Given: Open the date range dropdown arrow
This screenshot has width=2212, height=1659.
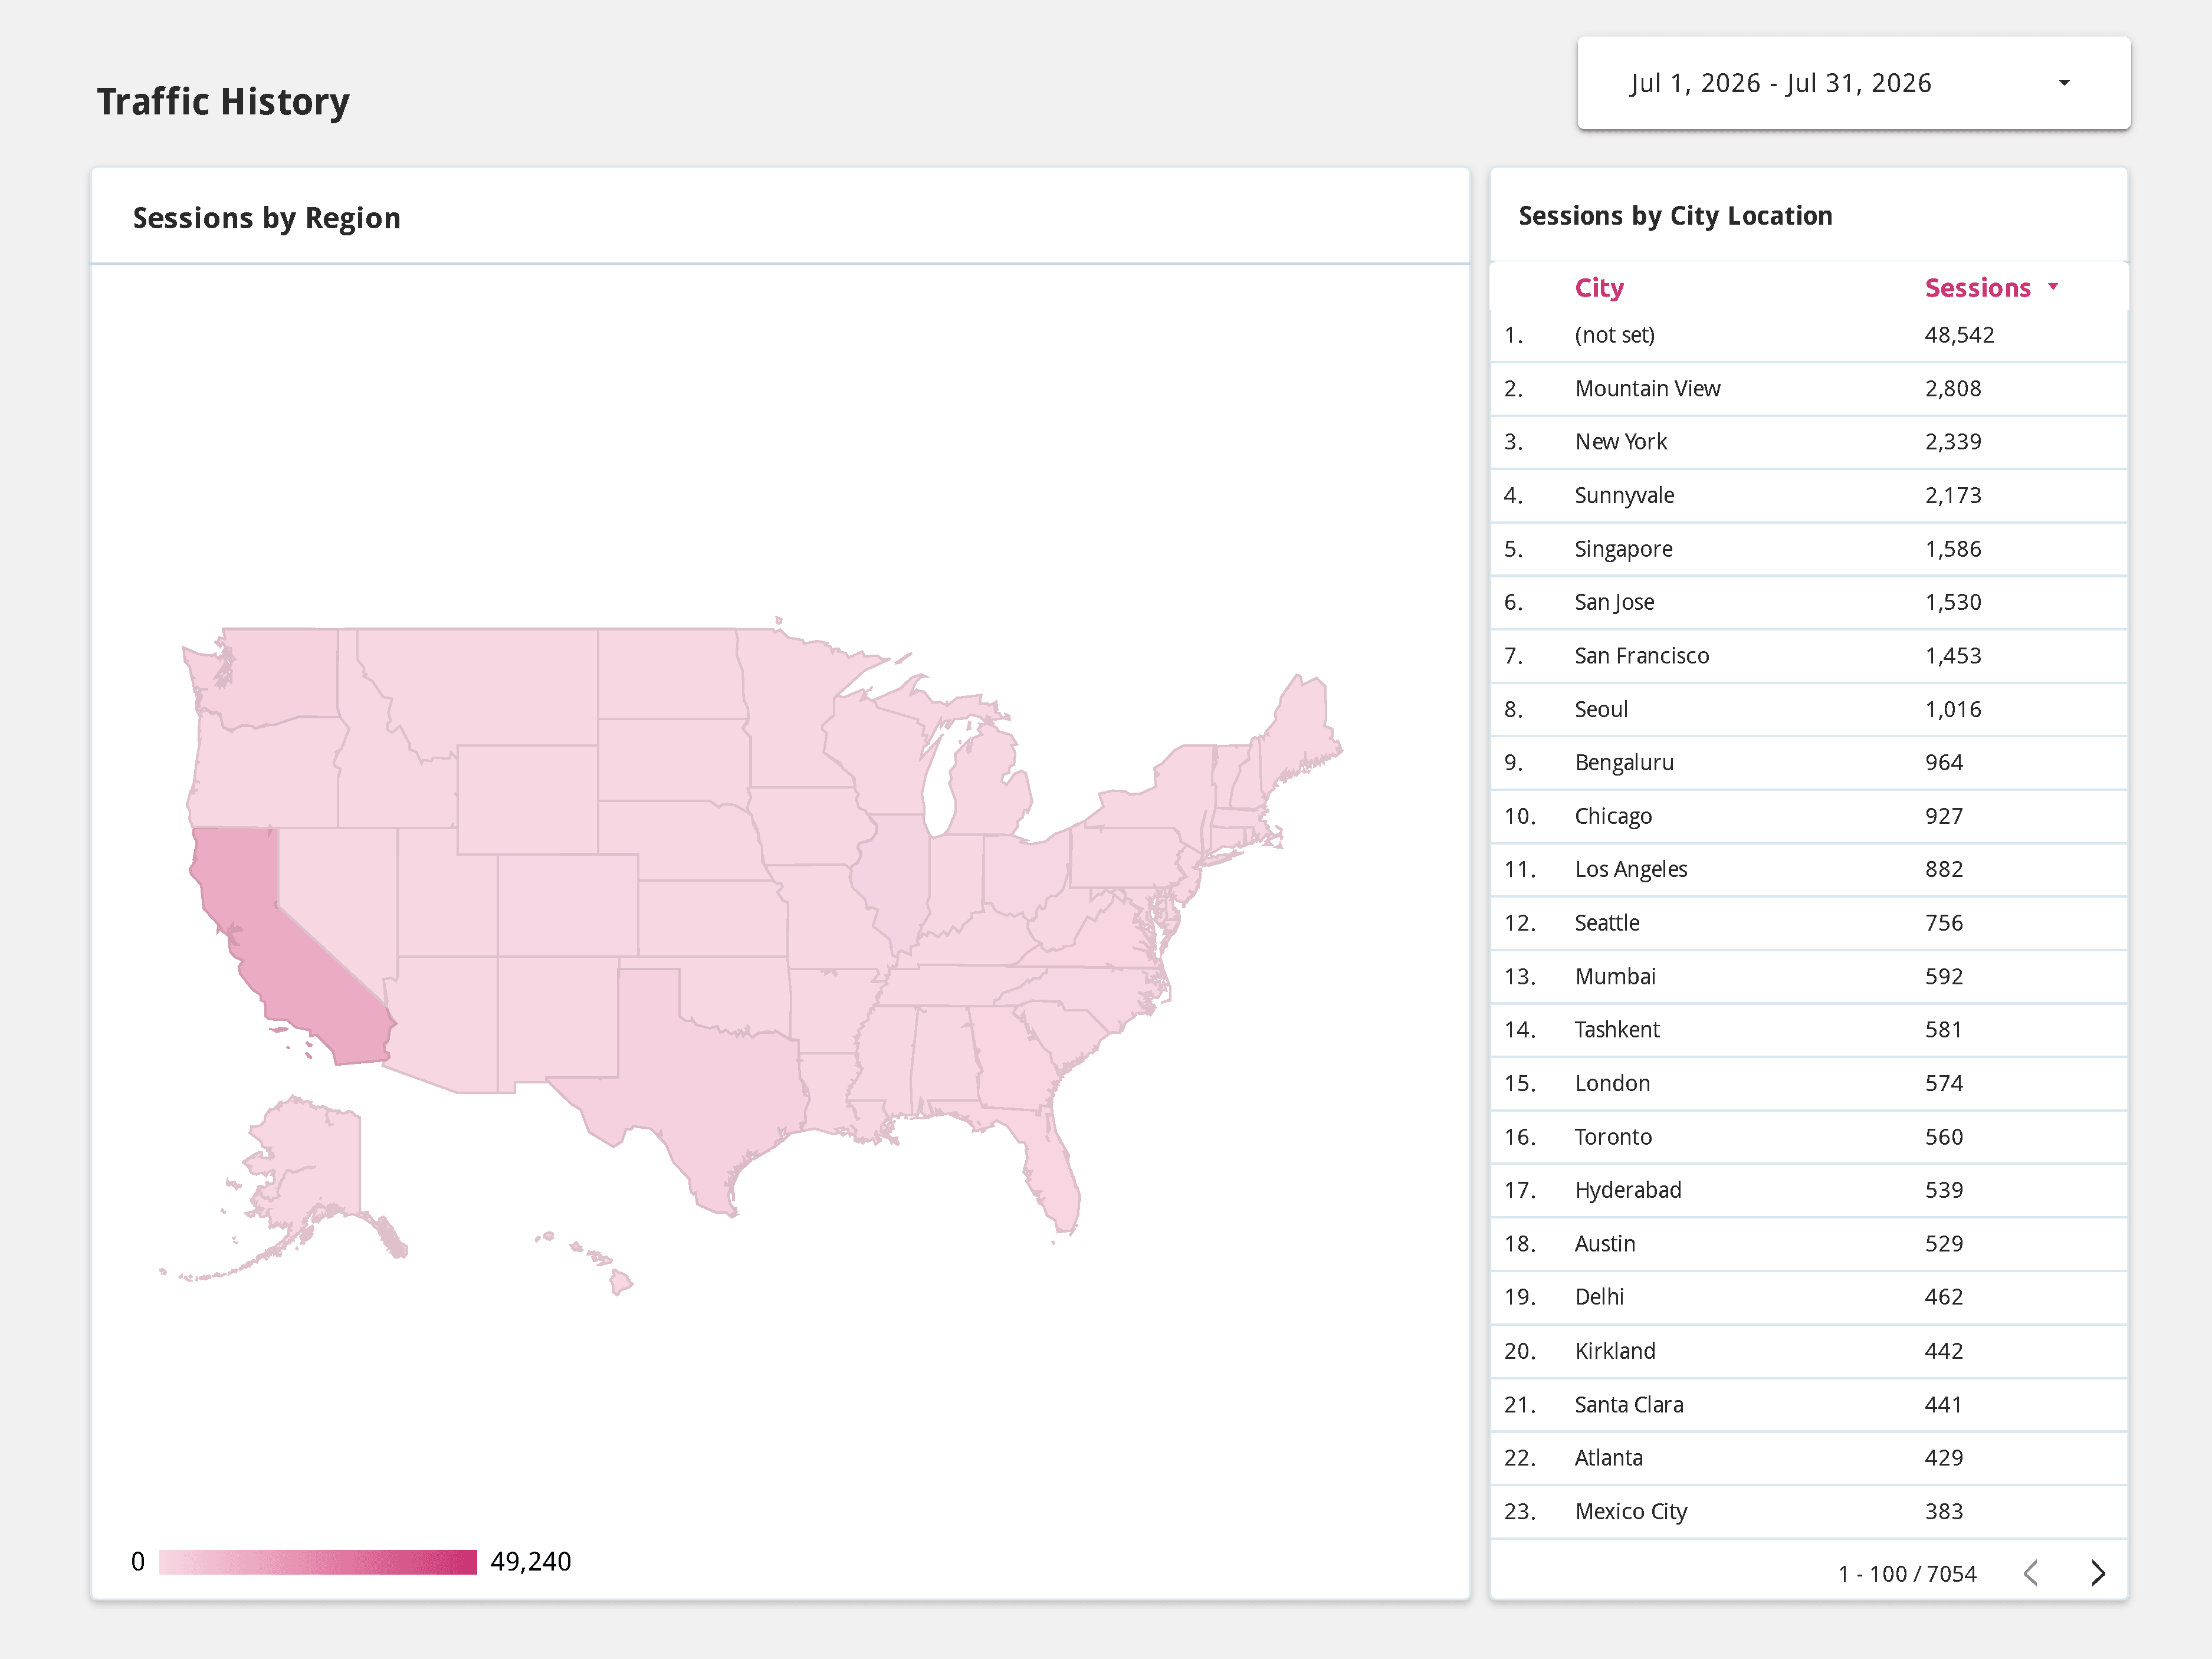Looking at the screenshot, I should click(x=2064, y=83).
